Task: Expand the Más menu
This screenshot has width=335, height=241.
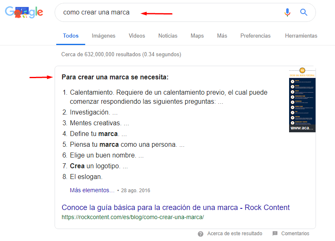Action: [x=222, y=36]
